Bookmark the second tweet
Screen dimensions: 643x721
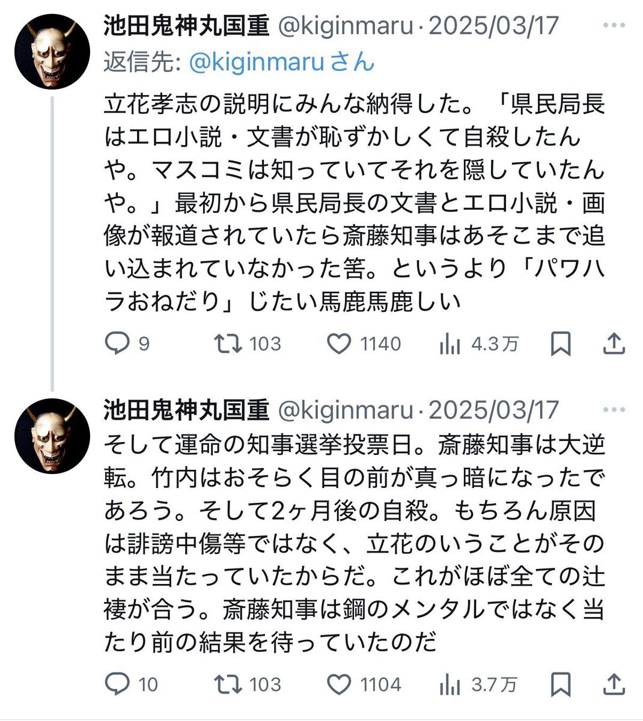561,684
